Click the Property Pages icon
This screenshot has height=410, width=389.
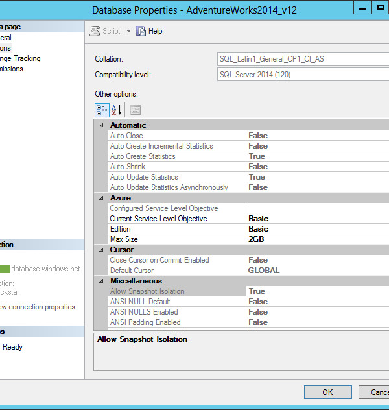tap(136, 110)
